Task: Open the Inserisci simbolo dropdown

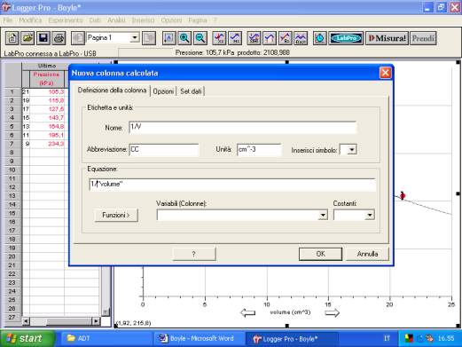Action: pyautogui.click(x=351, y=150)
